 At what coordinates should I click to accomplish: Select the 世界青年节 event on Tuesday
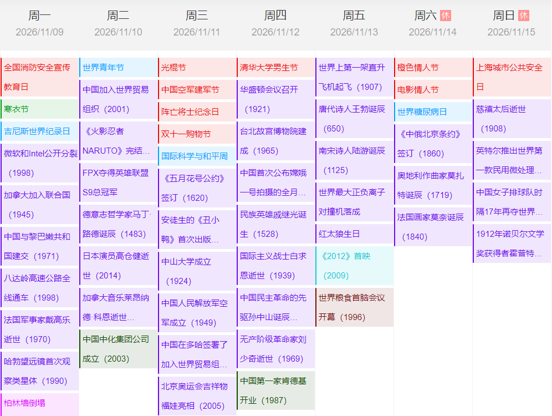click(119, 68)
